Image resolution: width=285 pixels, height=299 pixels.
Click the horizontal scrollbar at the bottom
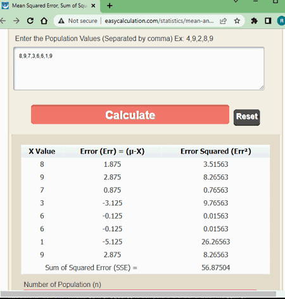(138, 294)
